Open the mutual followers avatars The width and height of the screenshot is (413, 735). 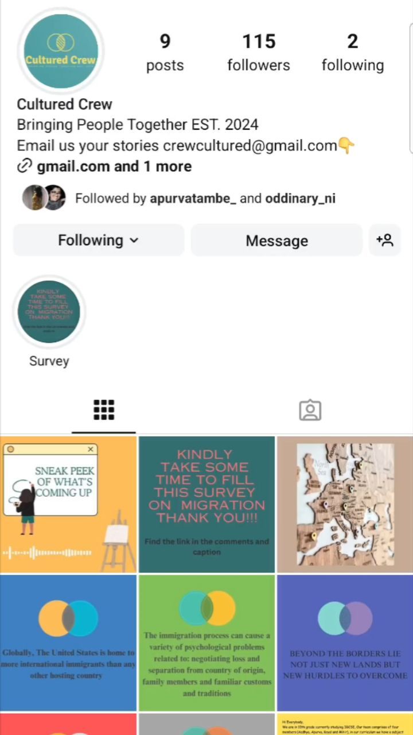click(x=44, y=198)
